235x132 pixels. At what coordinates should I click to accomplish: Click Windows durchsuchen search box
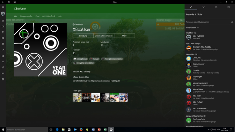(27, 130)
